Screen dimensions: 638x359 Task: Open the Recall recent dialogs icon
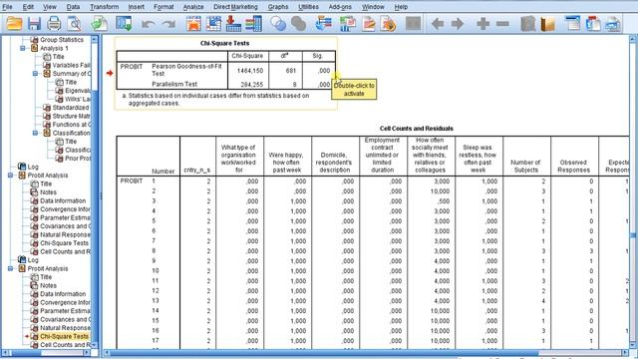click(x=124, y=24)
